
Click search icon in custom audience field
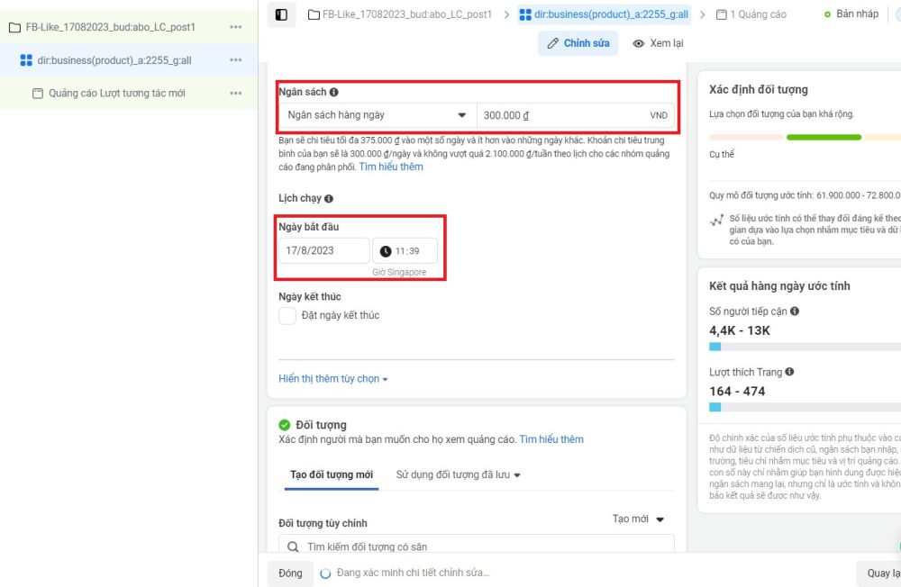point(293,546)
